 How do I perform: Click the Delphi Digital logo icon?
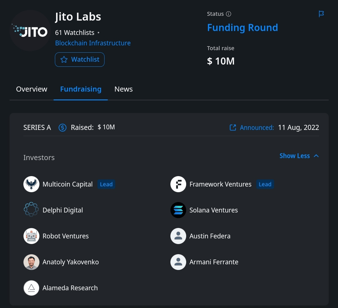tap(31, 210)
